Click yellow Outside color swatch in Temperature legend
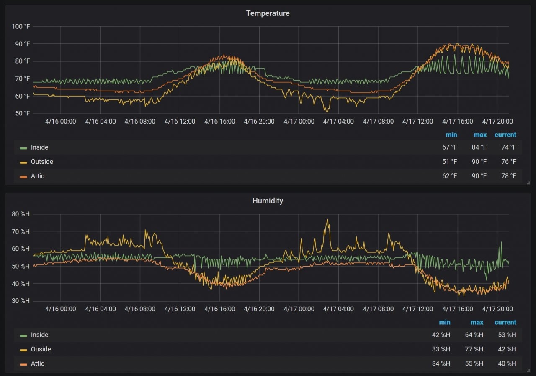The width and height of the screenshot is (536, 376). click(23, 162)
